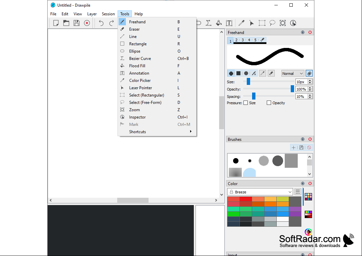Switch to brush slot 5 tab
Image resolution: width=362 pixels, height=256 pixels.
click(x=255, y=40)
